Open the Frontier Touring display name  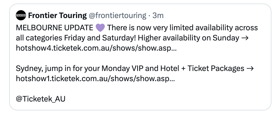coord(57,16)
